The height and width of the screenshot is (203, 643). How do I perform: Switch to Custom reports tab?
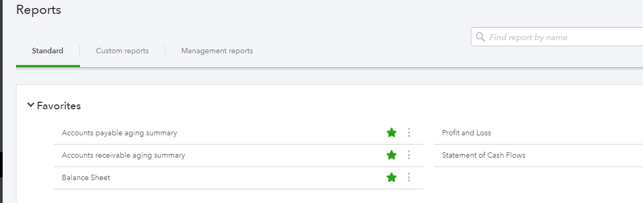[x=122, y=51]
